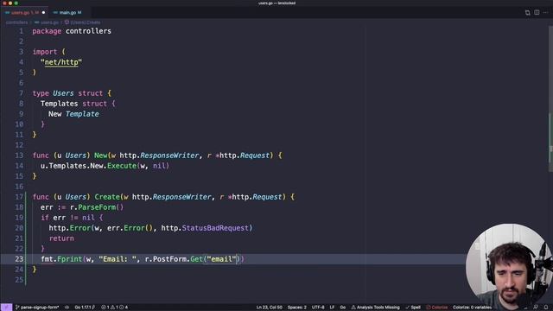The image size is (553, 311).
Task: Toggle the red Colorize status item
Action: [x=436, y=308]
